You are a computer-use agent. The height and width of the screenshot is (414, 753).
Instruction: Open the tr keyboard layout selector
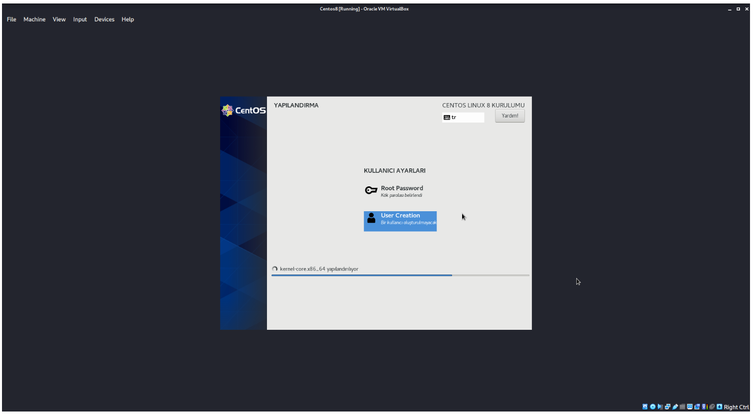(x=463, y=118)
